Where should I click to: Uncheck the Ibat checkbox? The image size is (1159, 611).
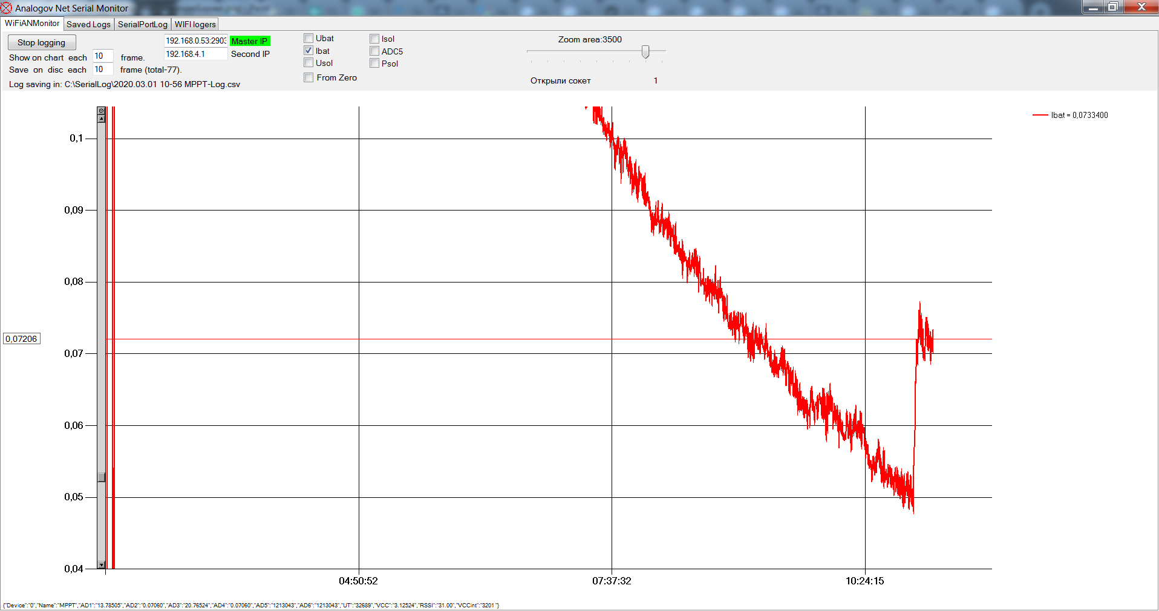coord(309,51)
